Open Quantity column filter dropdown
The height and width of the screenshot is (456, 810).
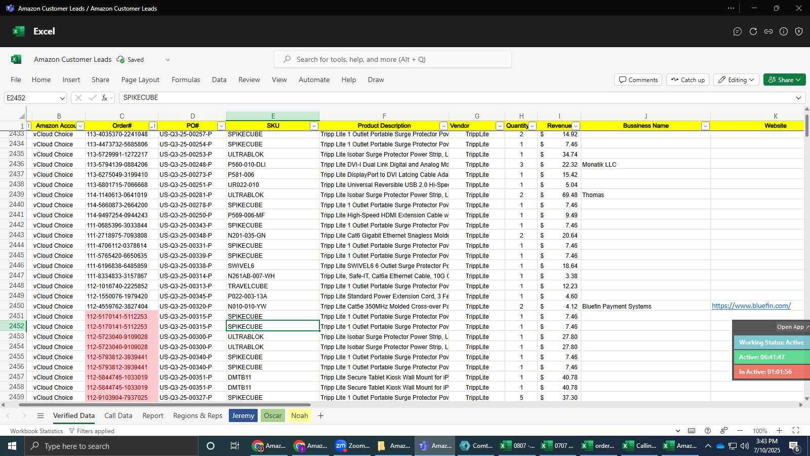pos(532,126)
